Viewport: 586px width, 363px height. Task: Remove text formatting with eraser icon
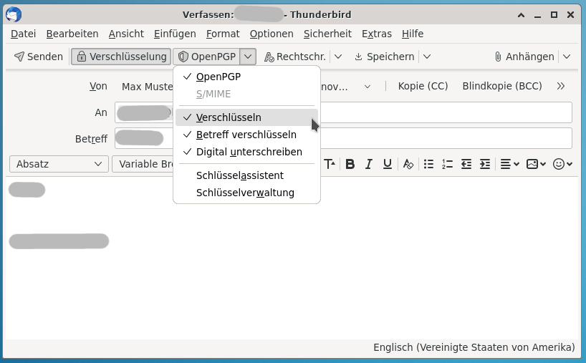tap(408, 164)
